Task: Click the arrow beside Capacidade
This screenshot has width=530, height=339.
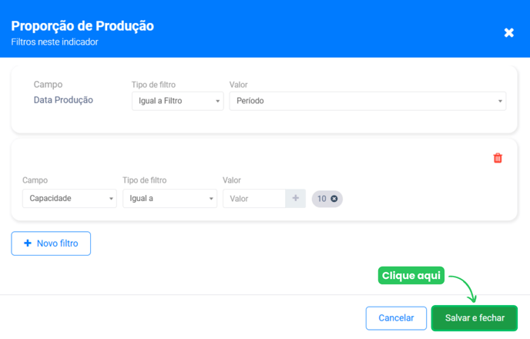Action: 111,199
